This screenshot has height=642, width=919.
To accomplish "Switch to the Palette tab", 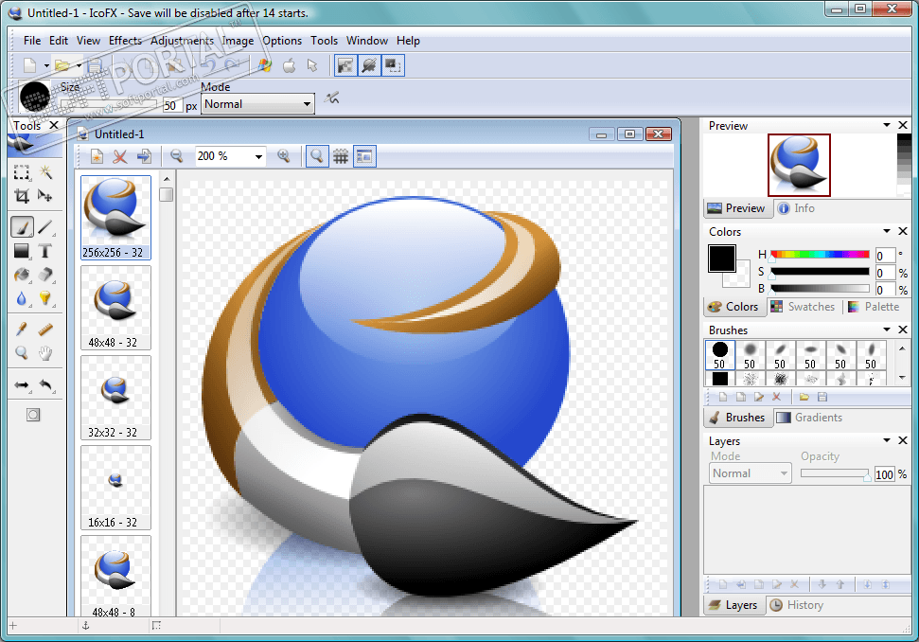I will click(874, 307).
